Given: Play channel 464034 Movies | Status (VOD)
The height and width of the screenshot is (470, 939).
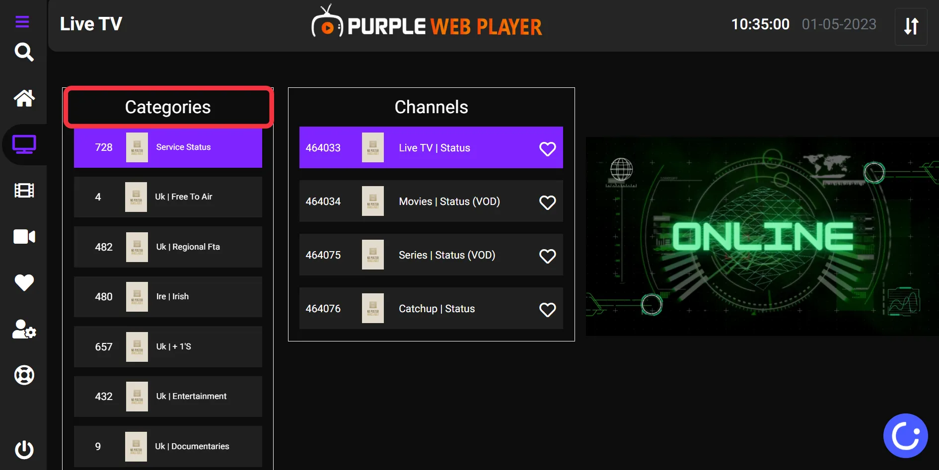Looking at the screenshot, I should 431,201.
